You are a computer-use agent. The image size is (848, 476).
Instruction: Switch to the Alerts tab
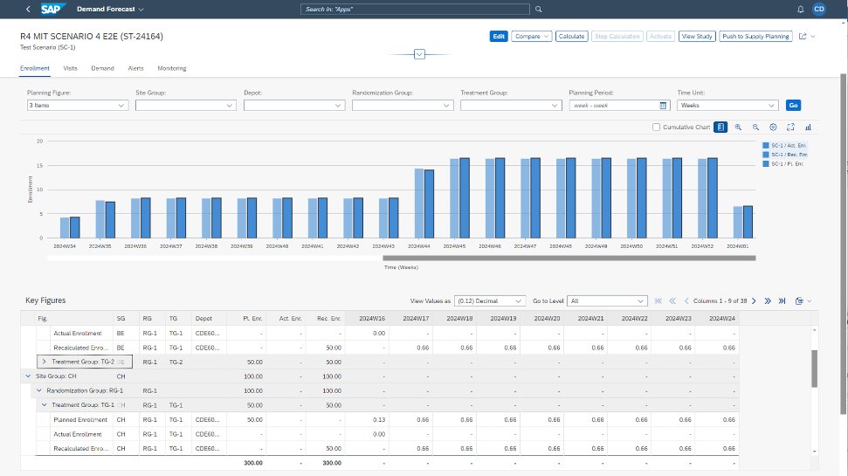[x=135, y=68]
